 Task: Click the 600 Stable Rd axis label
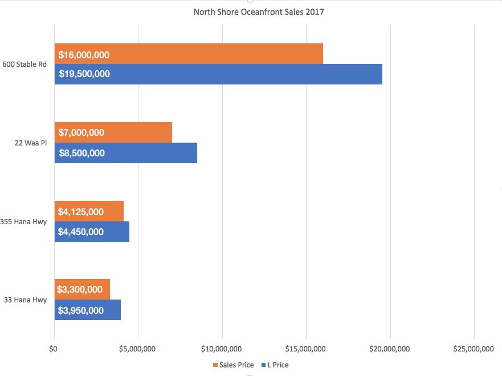pyautogui.click(x=25, y=64)
